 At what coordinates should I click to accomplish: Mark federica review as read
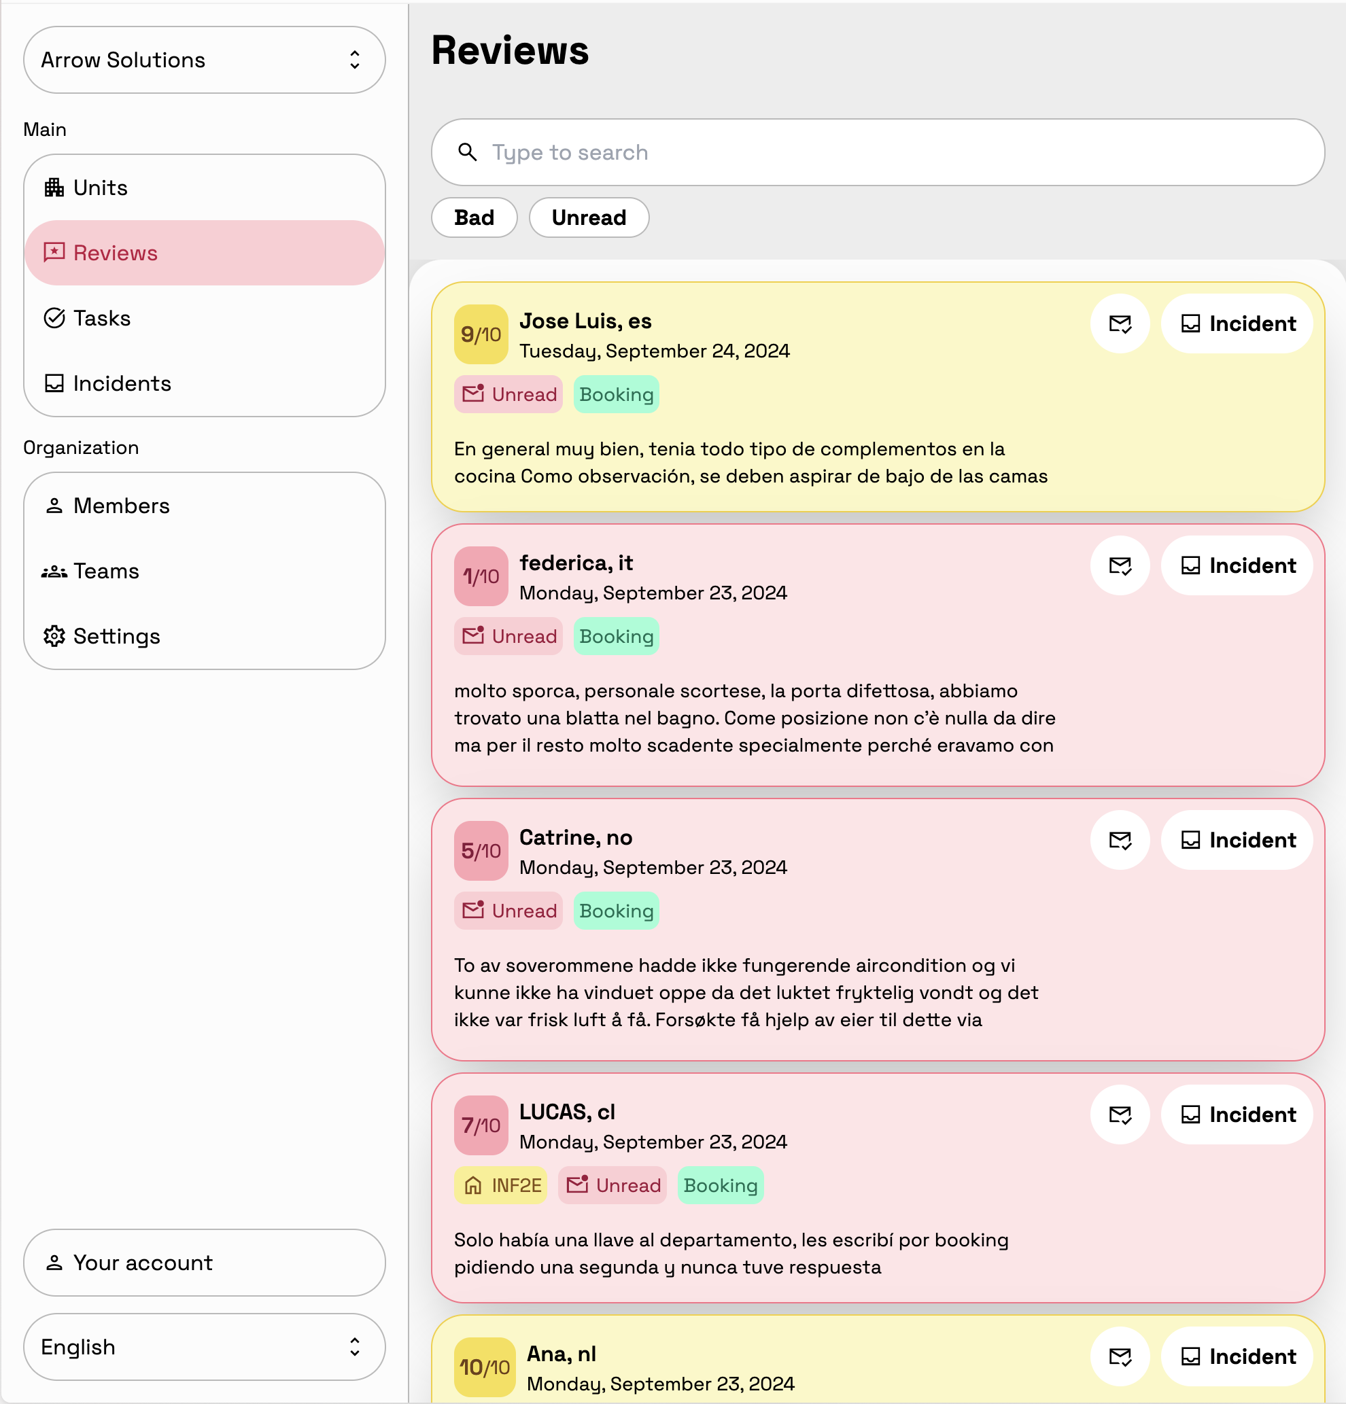click(x=1120, y=566)
